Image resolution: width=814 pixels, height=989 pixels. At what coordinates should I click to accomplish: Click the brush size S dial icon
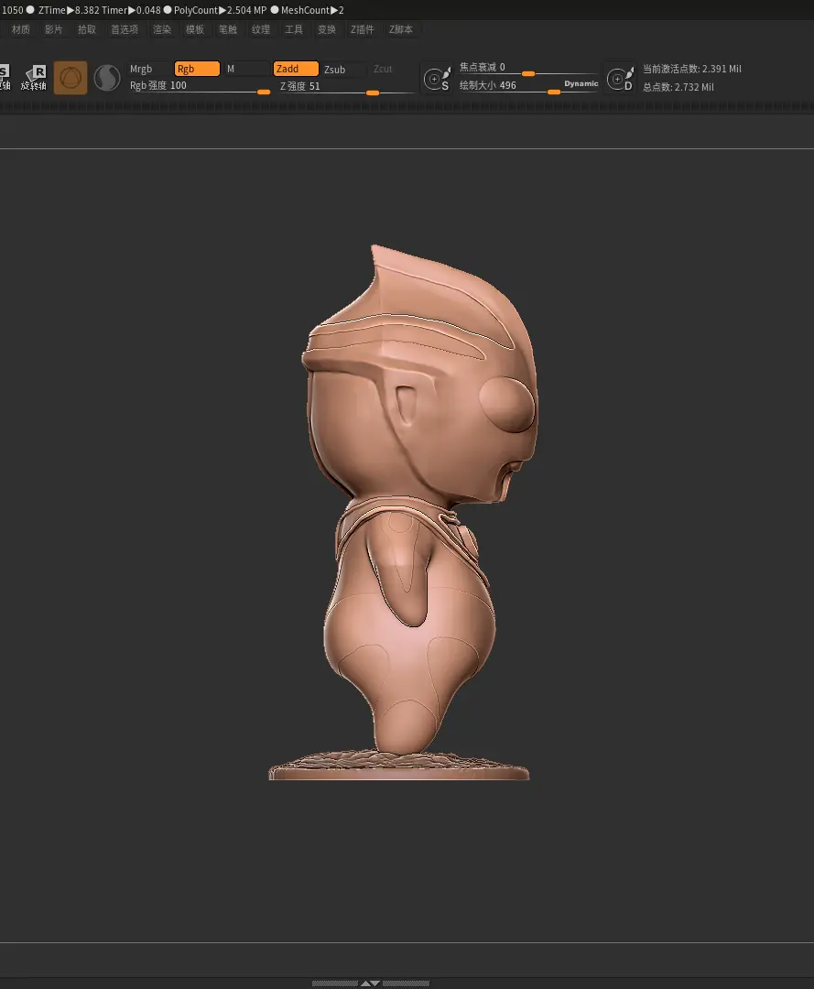(437, 78)
